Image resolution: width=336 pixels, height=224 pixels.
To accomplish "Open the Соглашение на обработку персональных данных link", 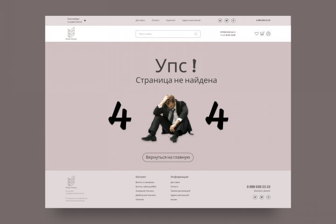I will point(77,199).
